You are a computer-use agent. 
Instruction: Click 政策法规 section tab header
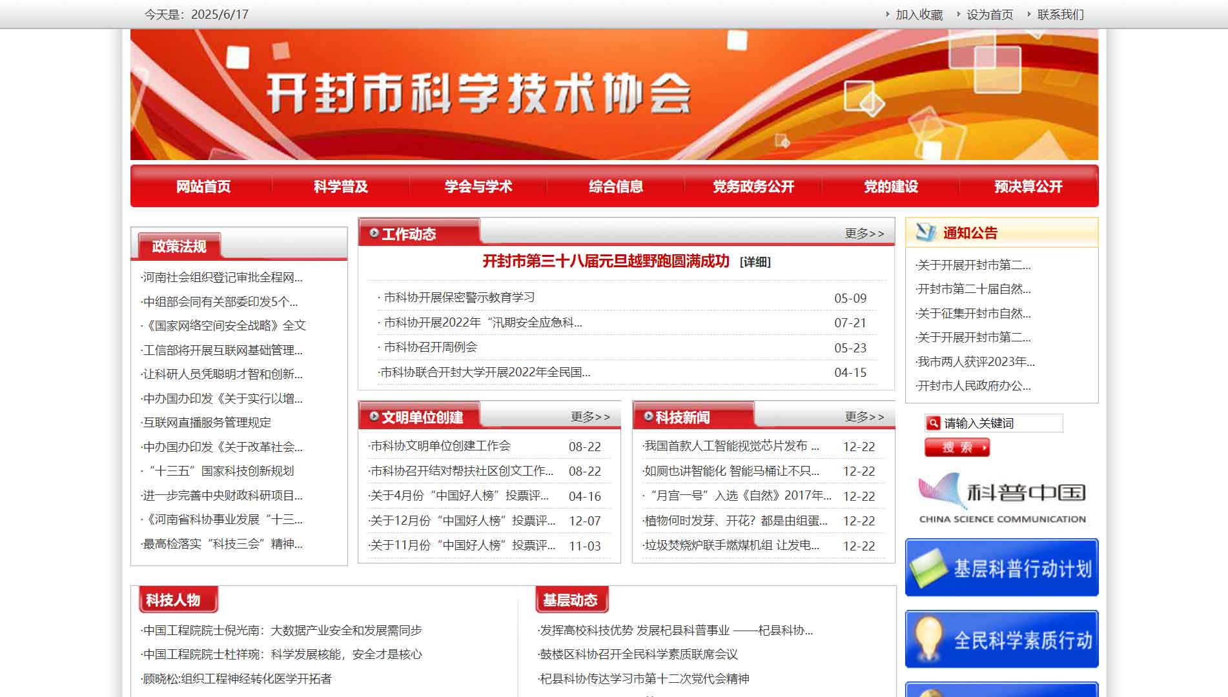click(x=179, y=246)
